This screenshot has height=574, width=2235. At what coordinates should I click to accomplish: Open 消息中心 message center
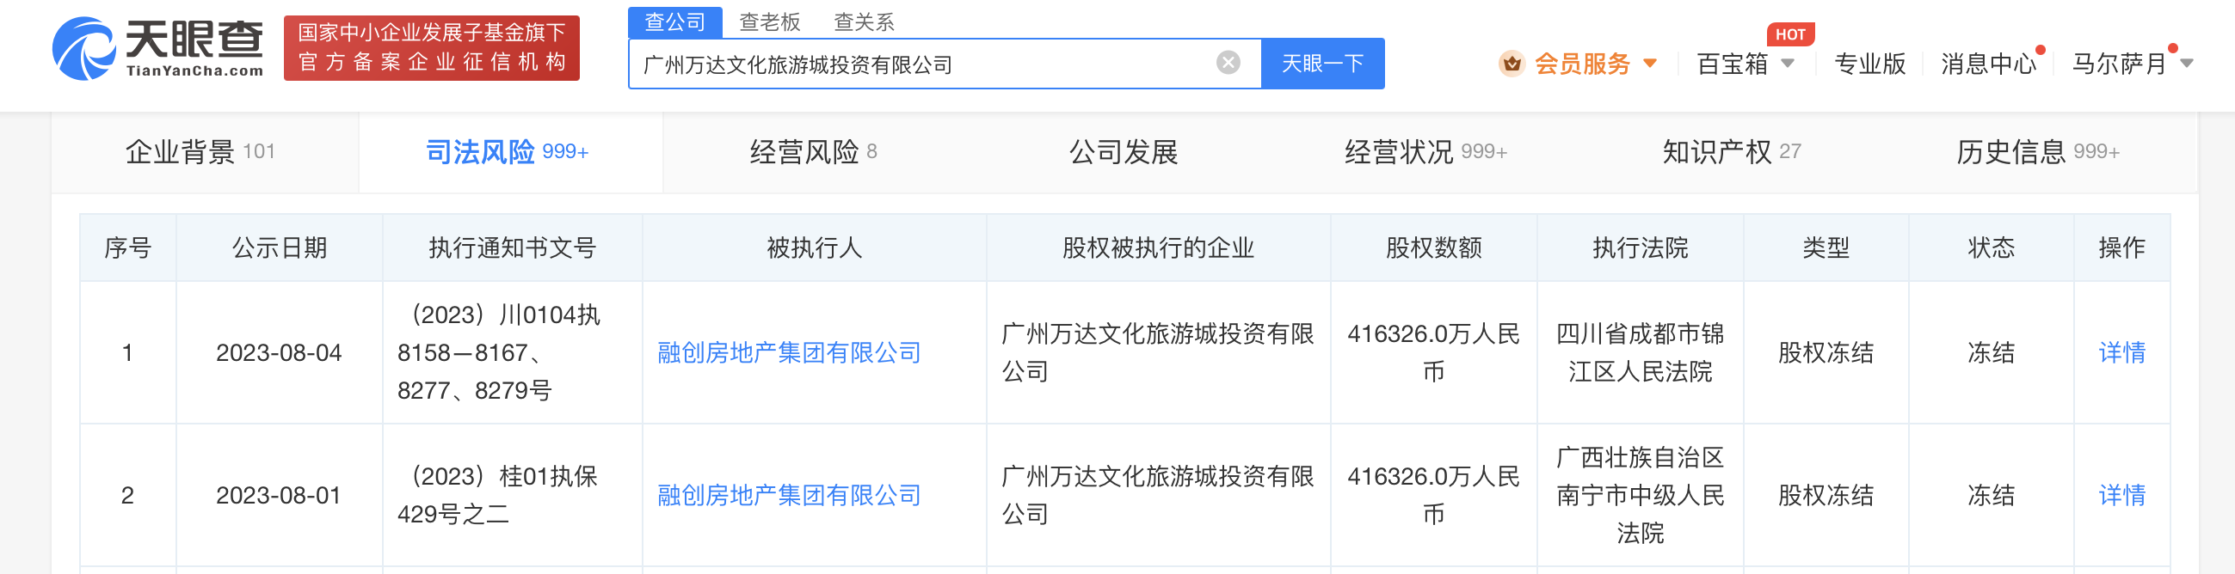click(1988, 64)
